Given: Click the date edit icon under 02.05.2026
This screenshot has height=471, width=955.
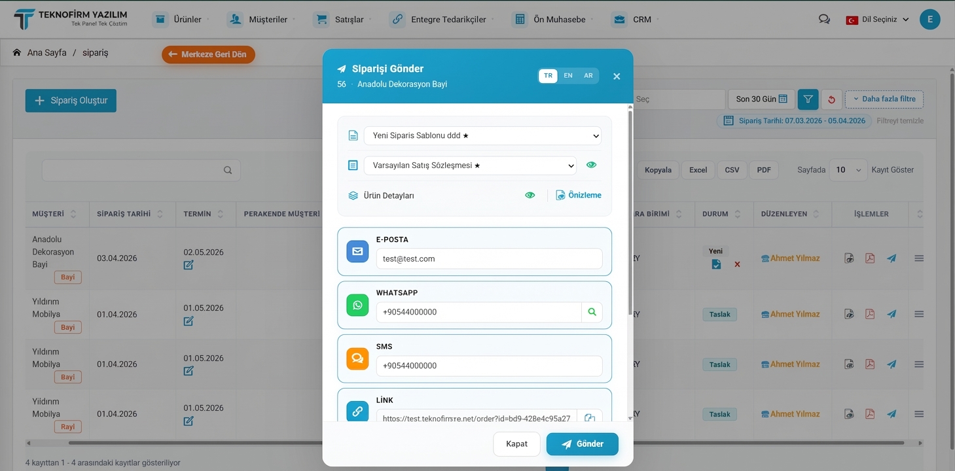Looking at the screenshot, I should (189, 265).
